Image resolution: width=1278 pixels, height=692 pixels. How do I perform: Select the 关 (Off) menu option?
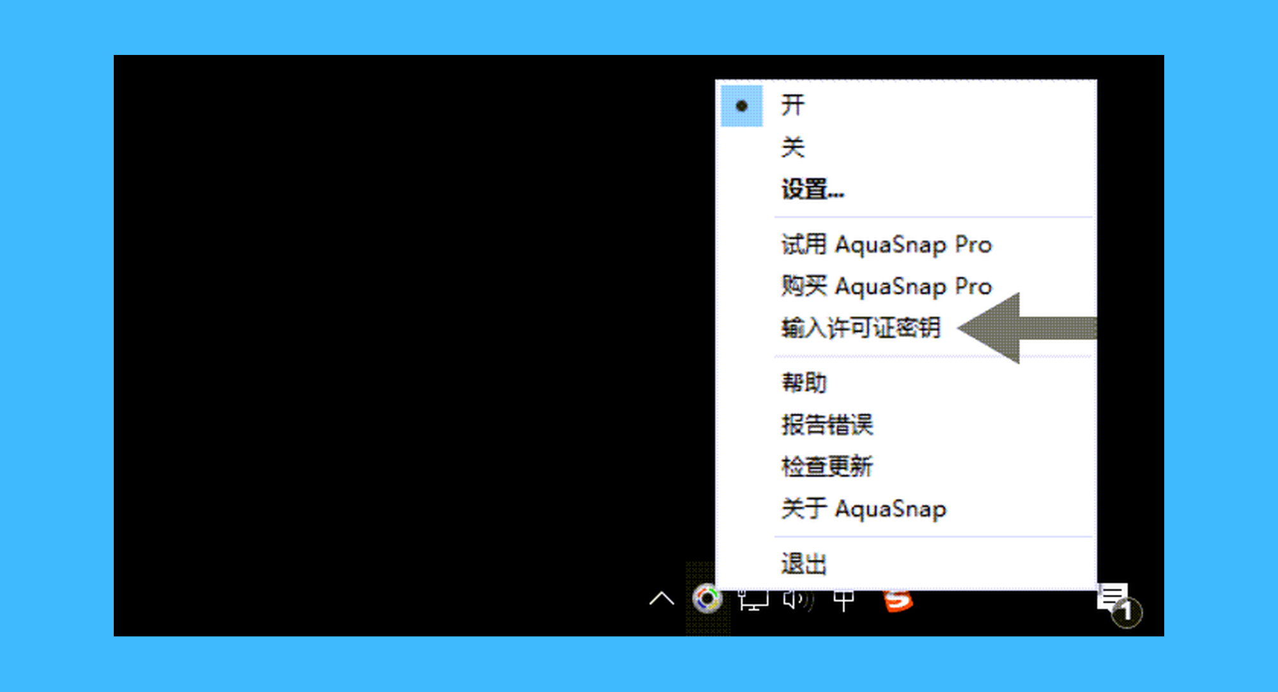[906, 148]
